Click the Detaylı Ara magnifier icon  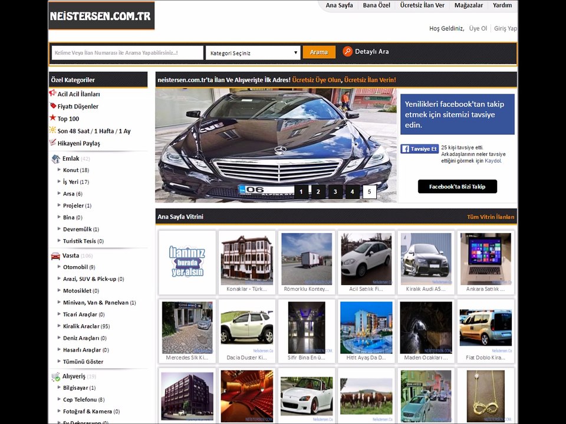click(x=347, y=52)
